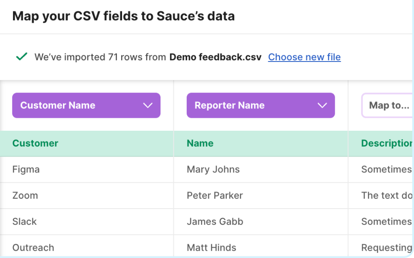Image resolution: width=414 pixels, height=258 pixels.
Task: Click the Slack customer entry
Action: pos(25,221)
